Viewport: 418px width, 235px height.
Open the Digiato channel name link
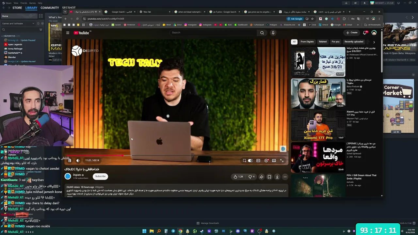[x=77, y=175]
